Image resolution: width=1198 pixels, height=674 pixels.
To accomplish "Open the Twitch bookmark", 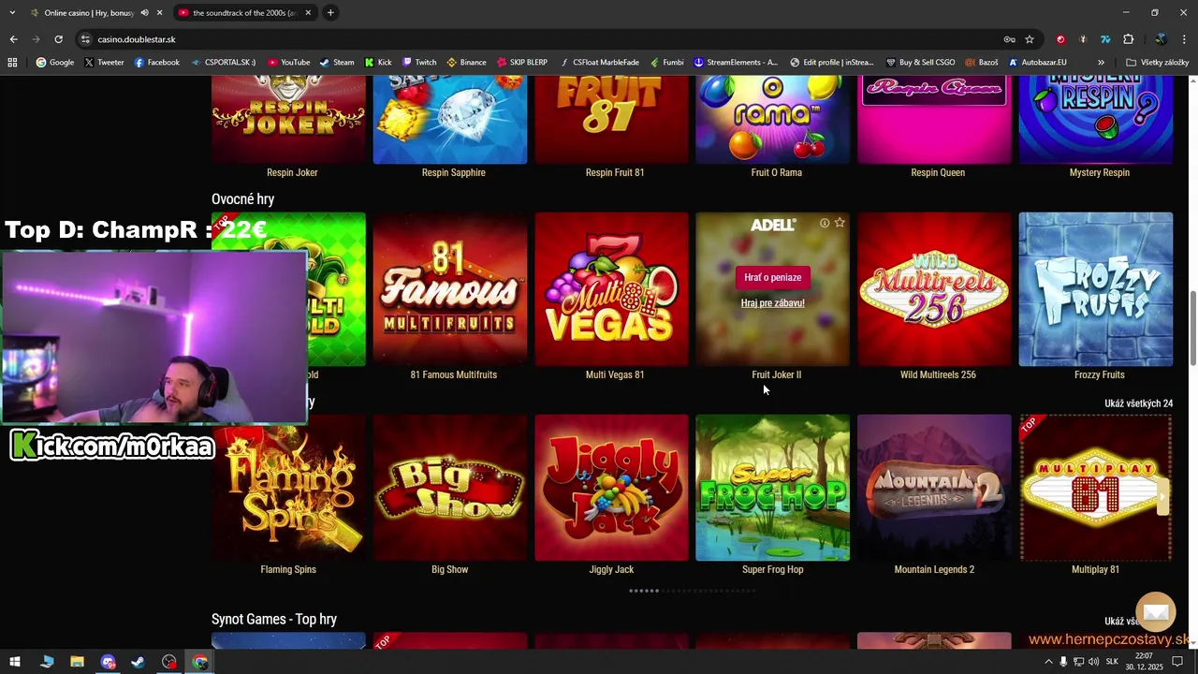I will point(419,63).
